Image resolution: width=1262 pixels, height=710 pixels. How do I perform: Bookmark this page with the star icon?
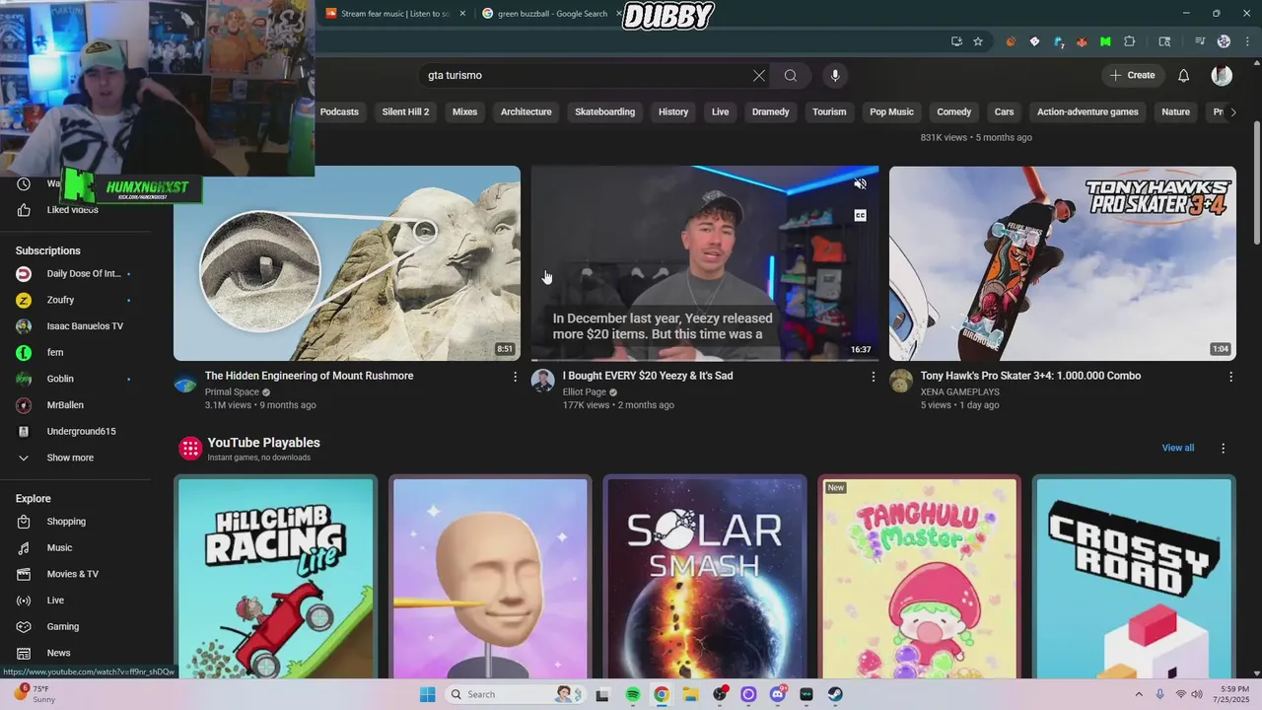[x=978, y=41]
